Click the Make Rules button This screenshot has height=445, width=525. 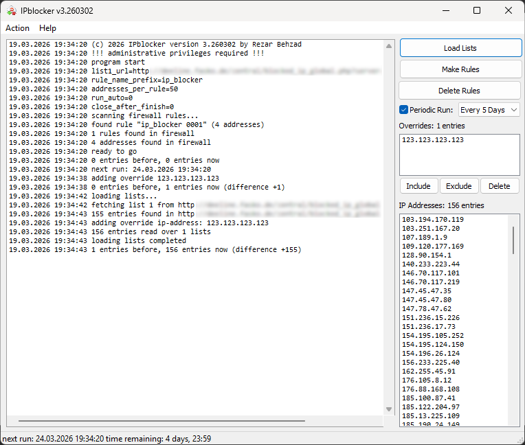click(460, 69)
